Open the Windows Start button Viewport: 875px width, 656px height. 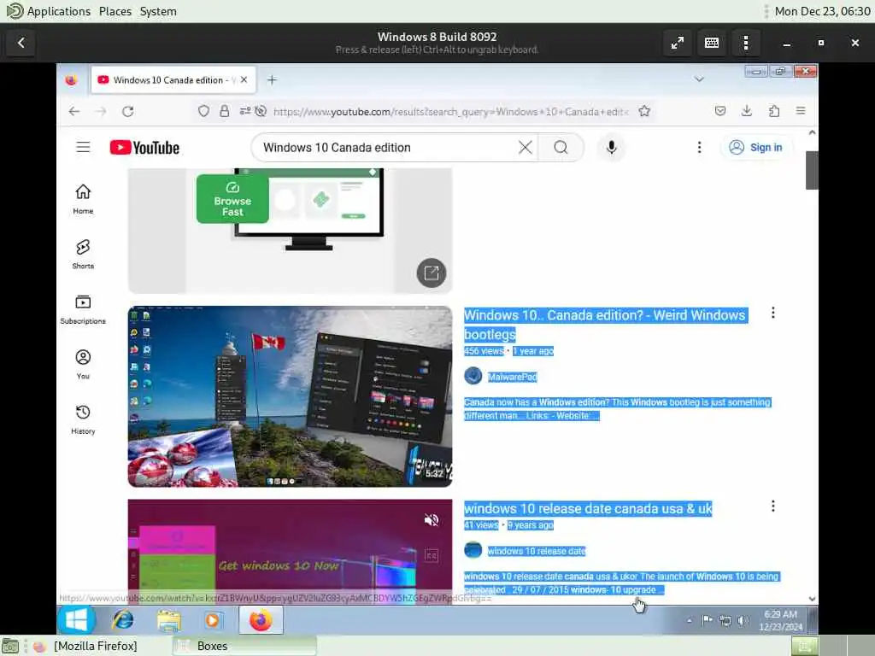coord(76,620)
